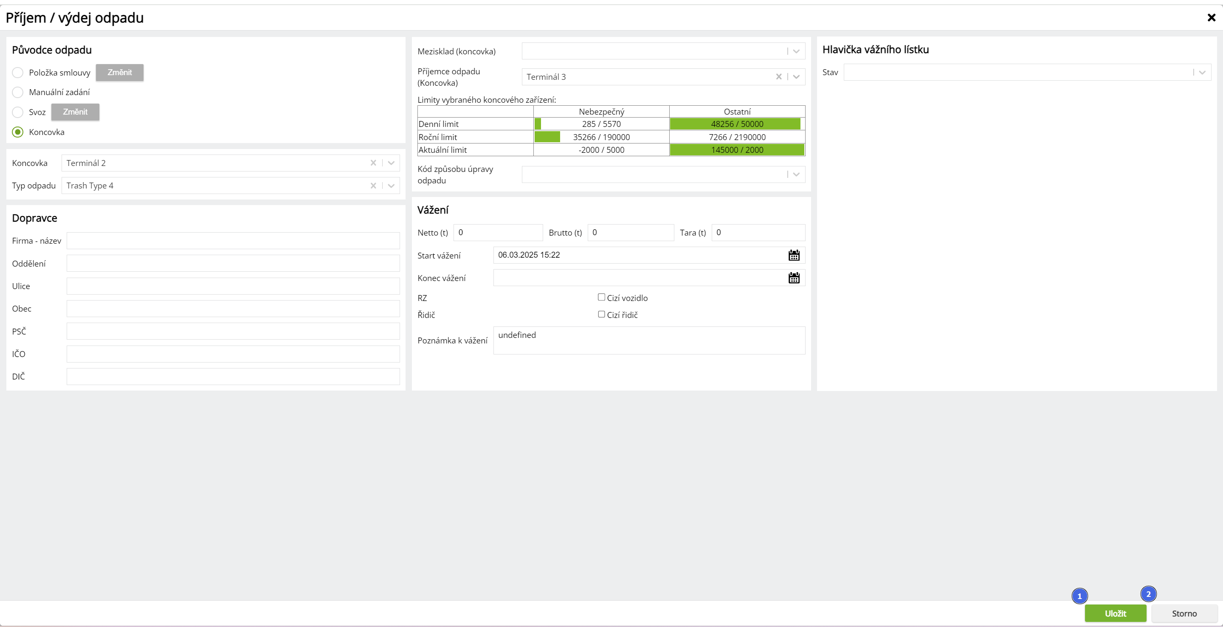This screenshot has width=1223, height=627.
Task: Clear the Trash Type 4 selection
Action: [373, 186]
